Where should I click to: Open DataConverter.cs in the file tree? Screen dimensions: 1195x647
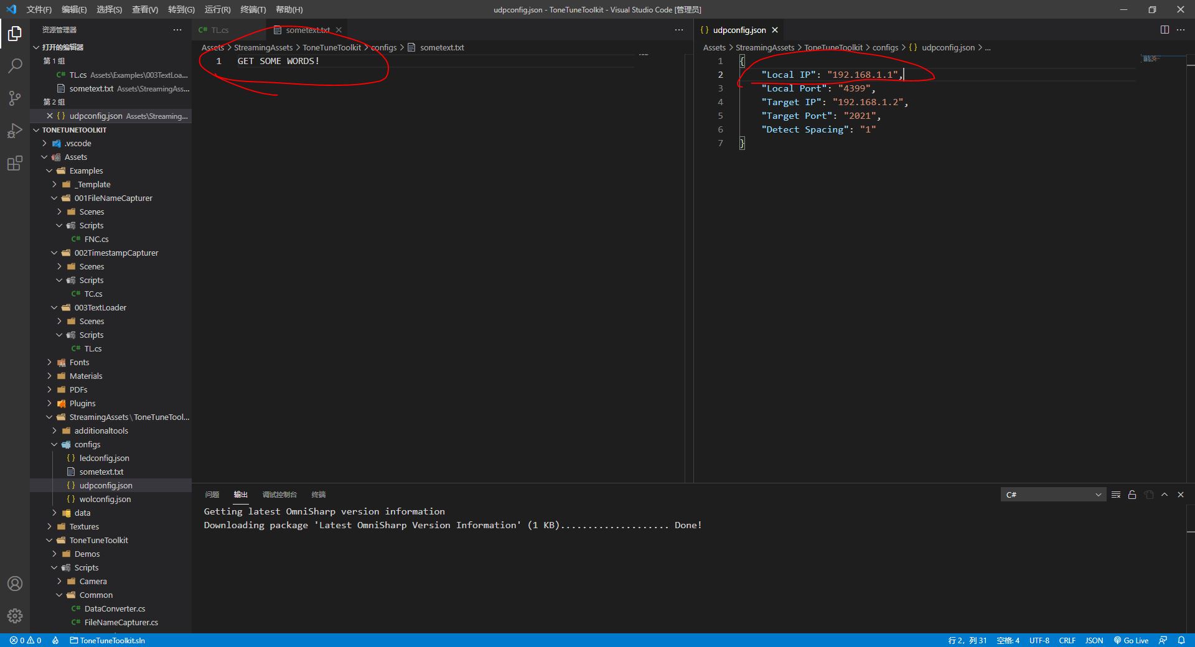[111, 608]
